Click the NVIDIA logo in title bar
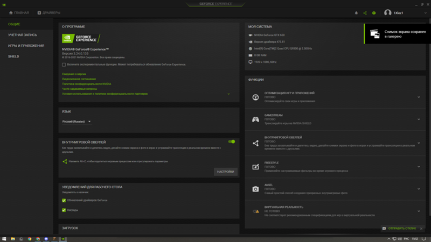 pos(4,5)
